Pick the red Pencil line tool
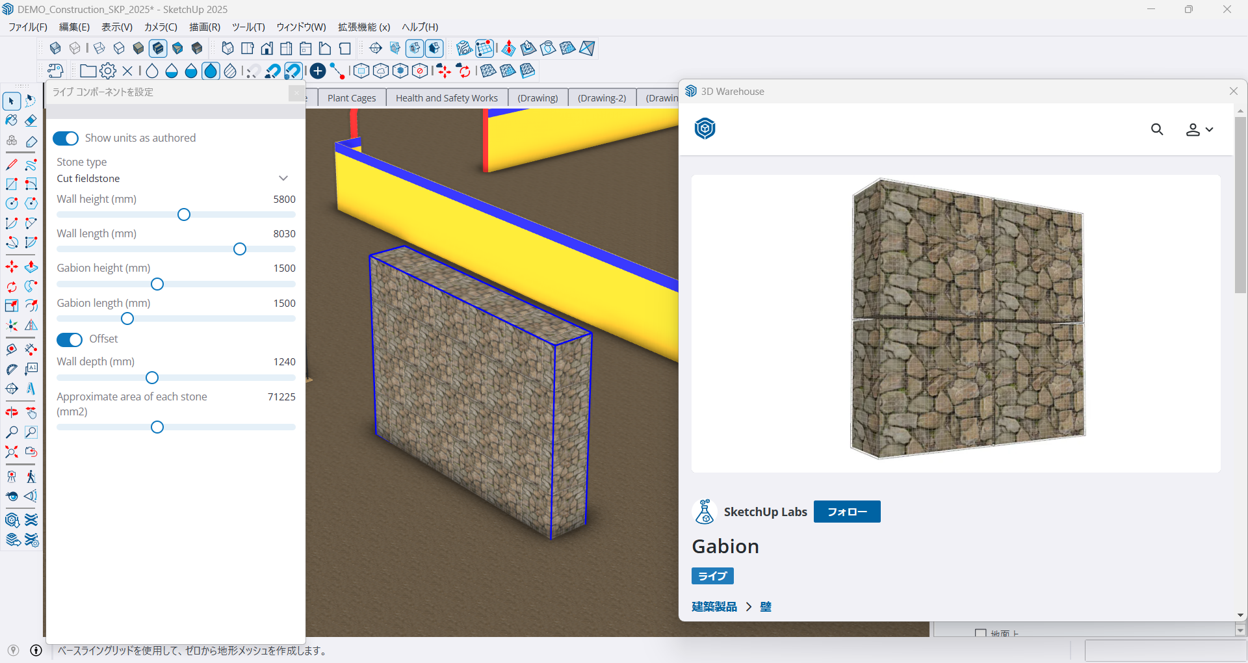 pyautogui.click(x=12, y=165)
